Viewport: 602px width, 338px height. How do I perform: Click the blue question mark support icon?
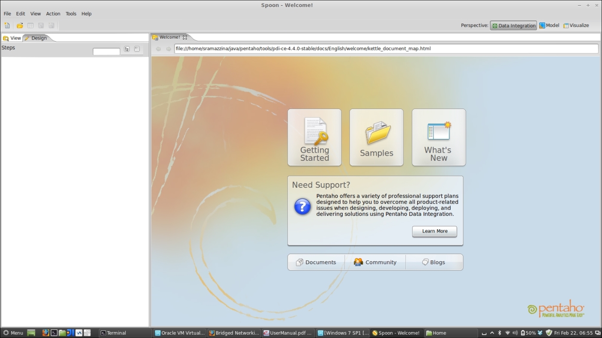[x=302, y=206]
